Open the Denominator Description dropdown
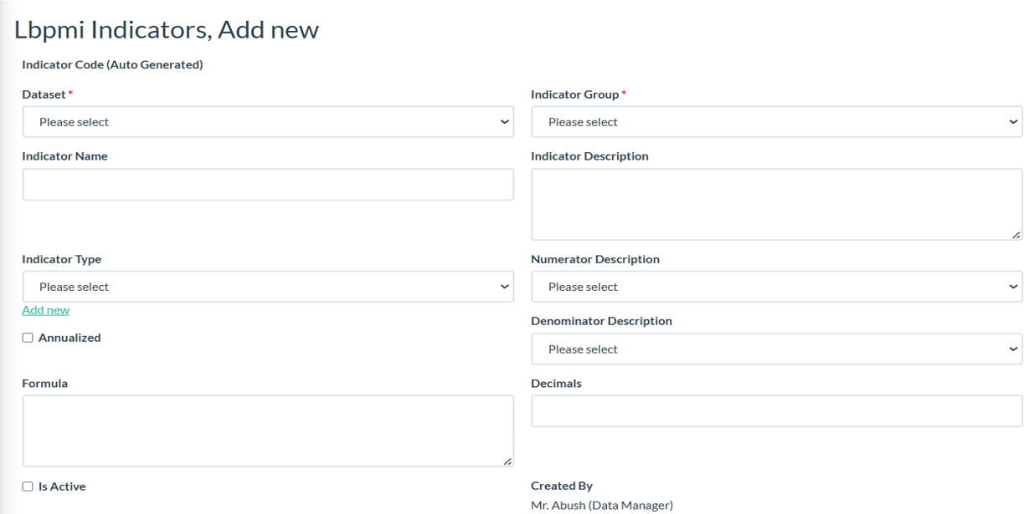The height and width of the screenshot is (514, 1024). coord(776,349)
